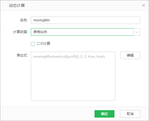Click inside the 表达式 text area
The height and width of the screenshot is (121, 149).
pos(73,76)
